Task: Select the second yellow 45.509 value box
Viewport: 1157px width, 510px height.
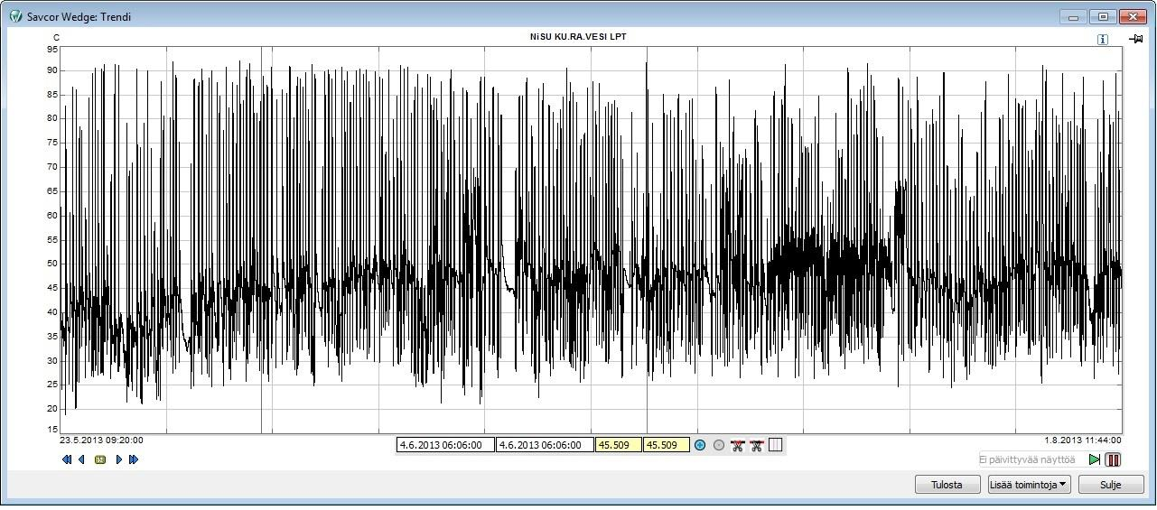Action: click(x=666, y=445)
